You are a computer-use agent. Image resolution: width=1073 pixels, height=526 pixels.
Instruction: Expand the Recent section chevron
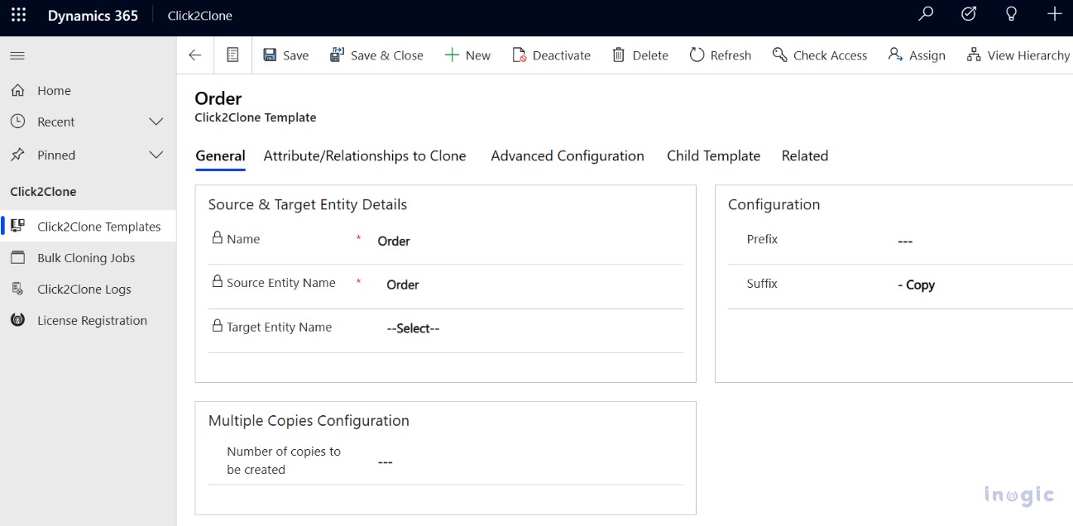[156, 122]
